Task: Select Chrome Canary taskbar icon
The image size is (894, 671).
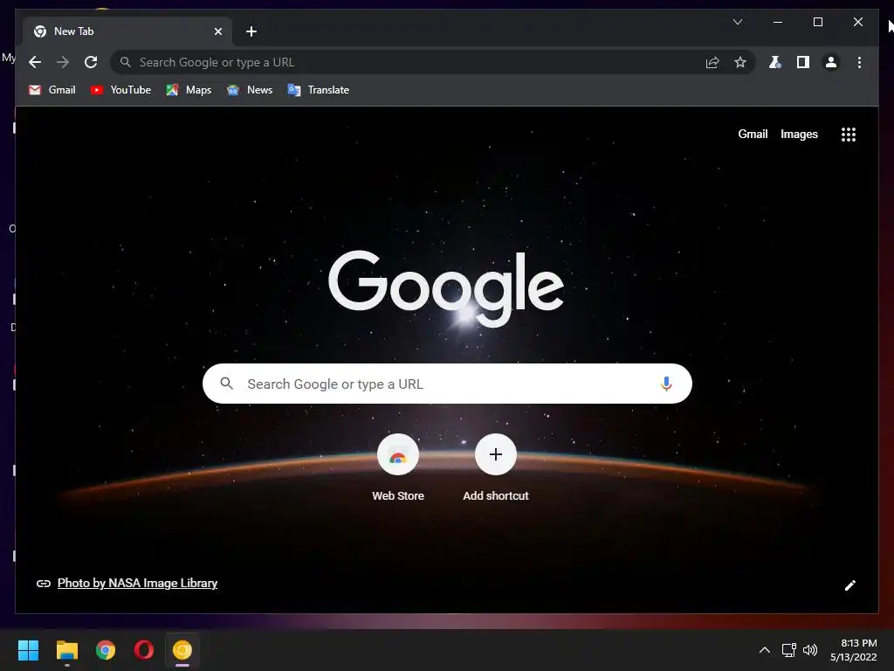Action: 182,650
